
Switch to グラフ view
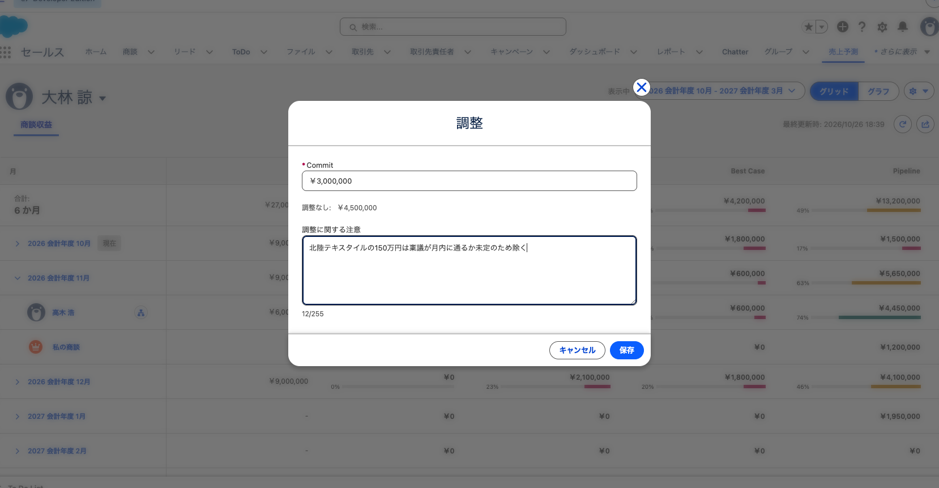pyautogui.click(x=878, y=91)
